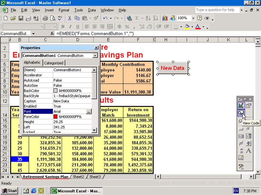Viewport: 261px width, 195px height.
Task: Apply the yellow Fill Color bucket
Action: pos(187,27)
